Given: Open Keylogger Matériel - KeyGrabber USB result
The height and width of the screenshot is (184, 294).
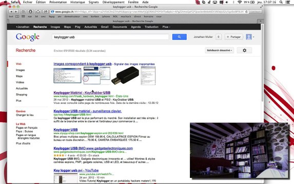Looking at the screenshot, I should 82,93.
